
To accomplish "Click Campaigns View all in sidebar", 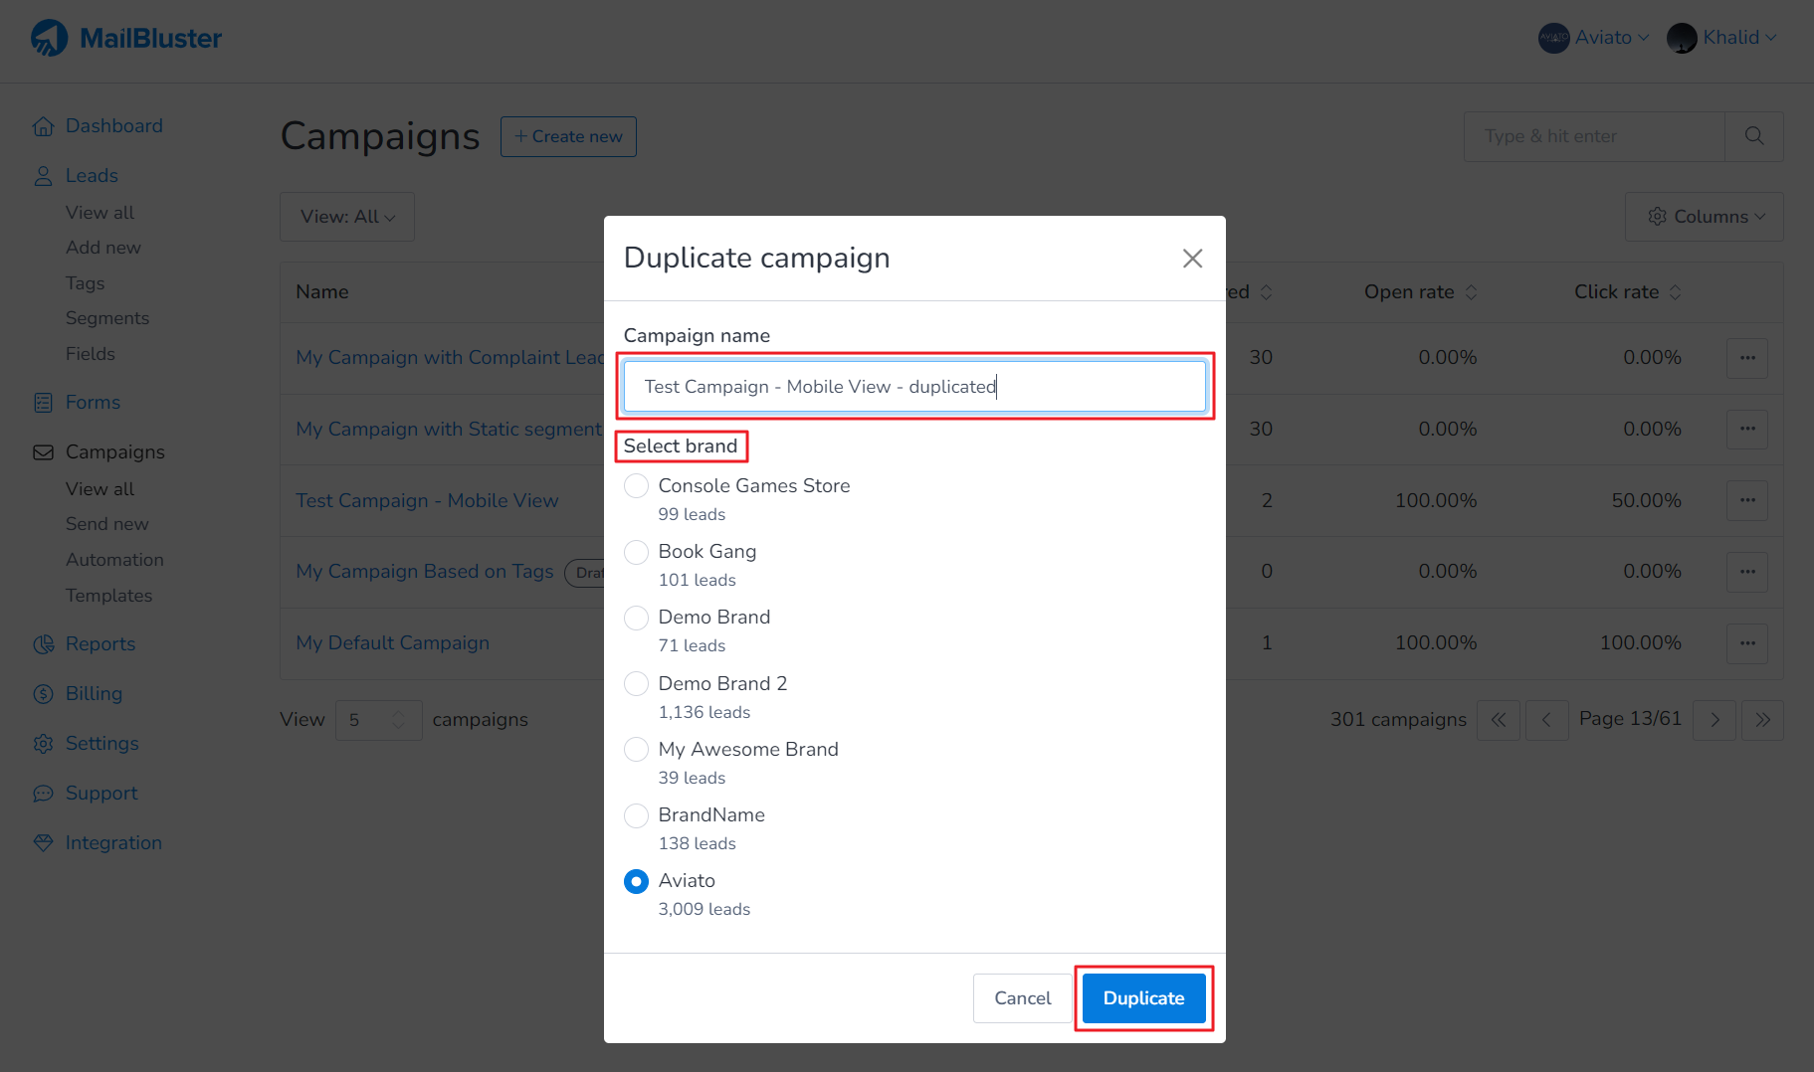I will 100,489.
